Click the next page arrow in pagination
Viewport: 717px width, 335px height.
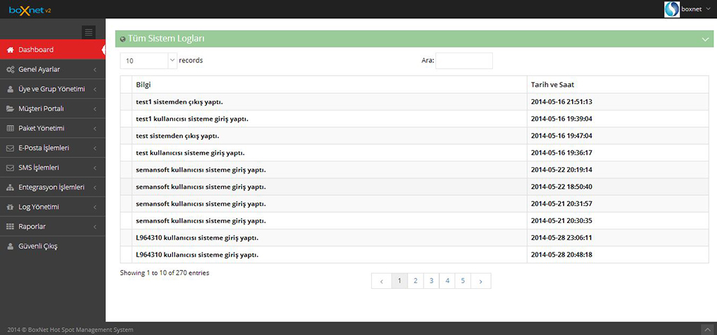point(480,281)
